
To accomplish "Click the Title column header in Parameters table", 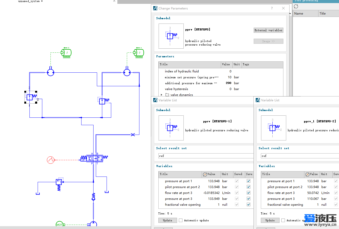I will (190, 64).
